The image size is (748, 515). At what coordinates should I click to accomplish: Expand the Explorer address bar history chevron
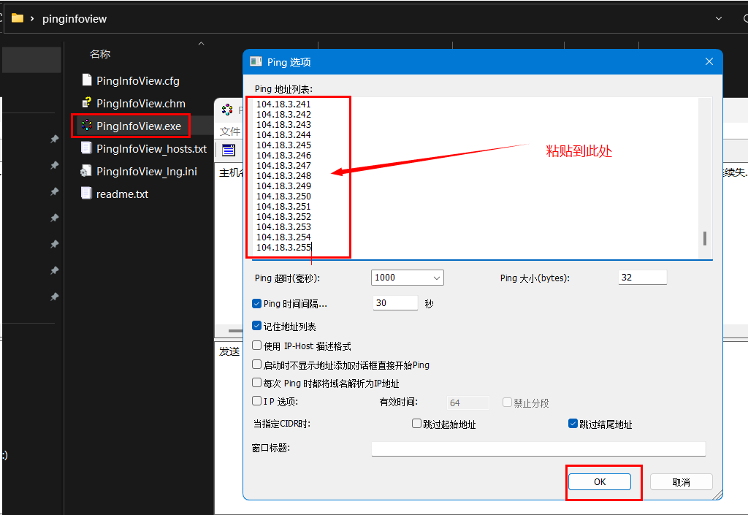point(719,18)
